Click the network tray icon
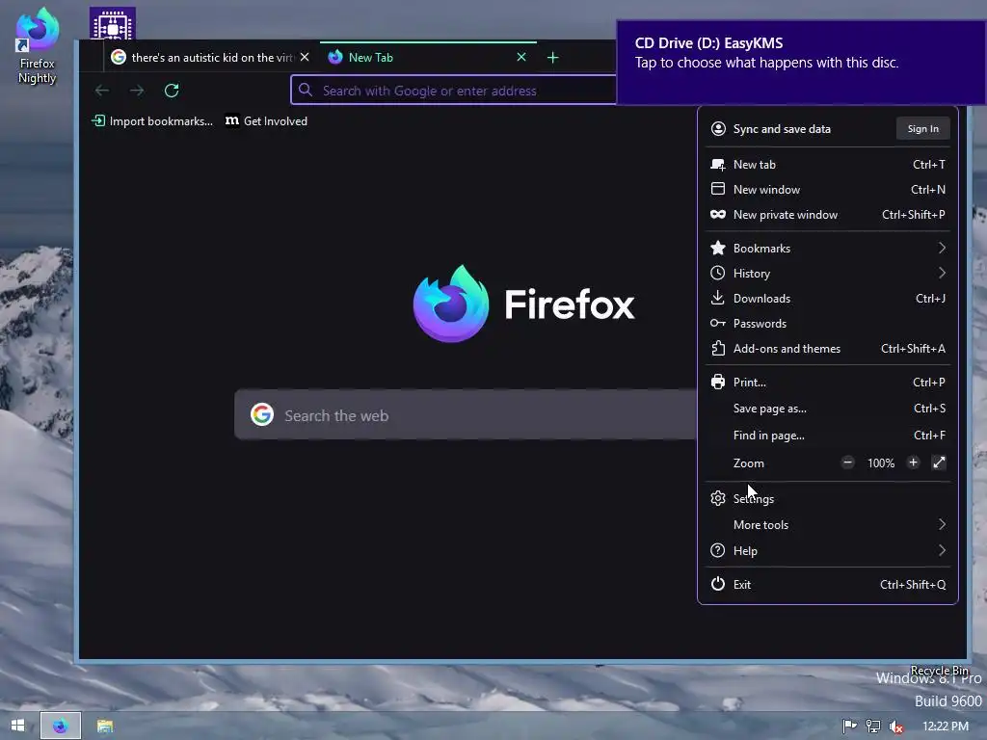987x740 pixels. (x=873, y=727)
